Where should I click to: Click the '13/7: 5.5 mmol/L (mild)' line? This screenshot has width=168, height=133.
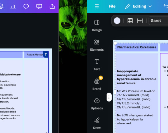coord(133,99)
